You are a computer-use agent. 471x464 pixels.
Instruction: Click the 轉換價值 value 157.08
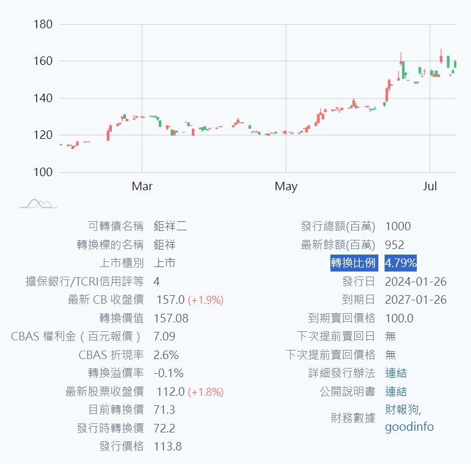pos(171,318)
